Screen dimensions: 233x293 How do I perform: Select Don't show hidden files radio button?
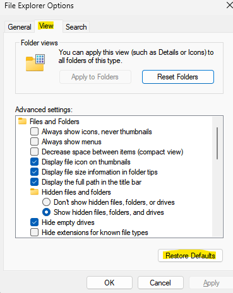(x=46, y=202)
